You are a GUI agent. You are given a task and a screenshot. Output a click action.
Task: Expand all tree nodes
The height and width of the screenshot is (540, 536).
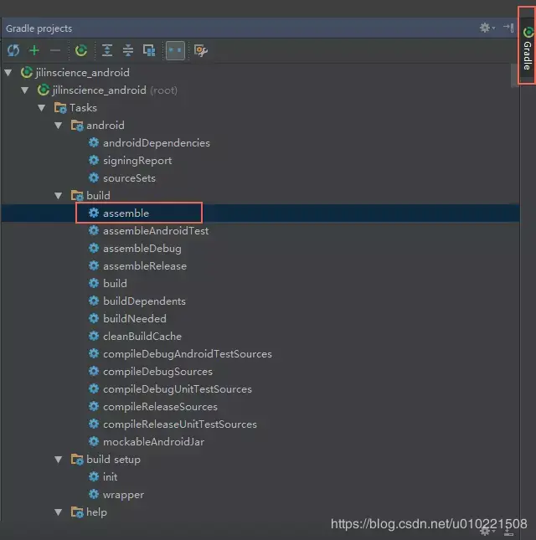107,50
